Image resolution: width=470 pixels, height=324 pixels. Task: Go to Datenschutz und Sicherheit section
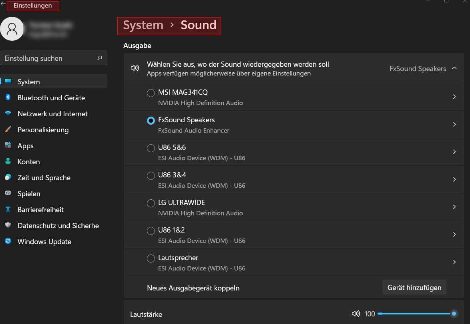[x=58, y=226]
